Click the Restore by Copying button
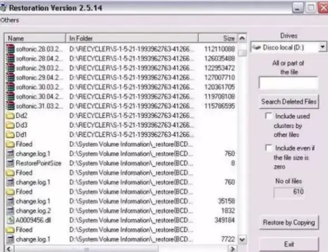The width and height of the screenshot is (328, 252). click(289, 222)
